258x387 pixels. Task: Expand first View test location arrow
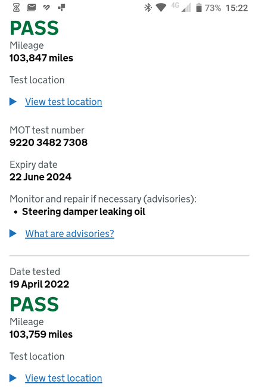pos(13,101)
